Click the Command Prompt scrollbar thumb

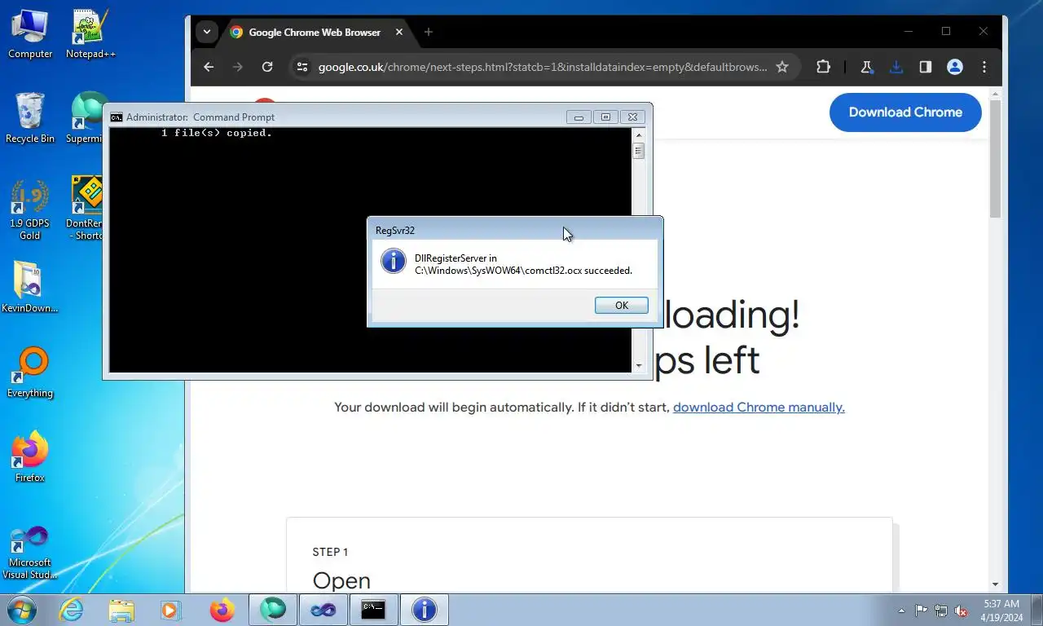tap(639, 151)
